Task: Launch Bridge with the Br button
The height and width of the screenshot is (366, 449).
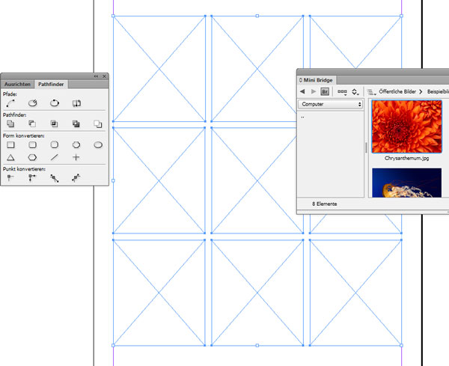Action: [x=325, y=91]
